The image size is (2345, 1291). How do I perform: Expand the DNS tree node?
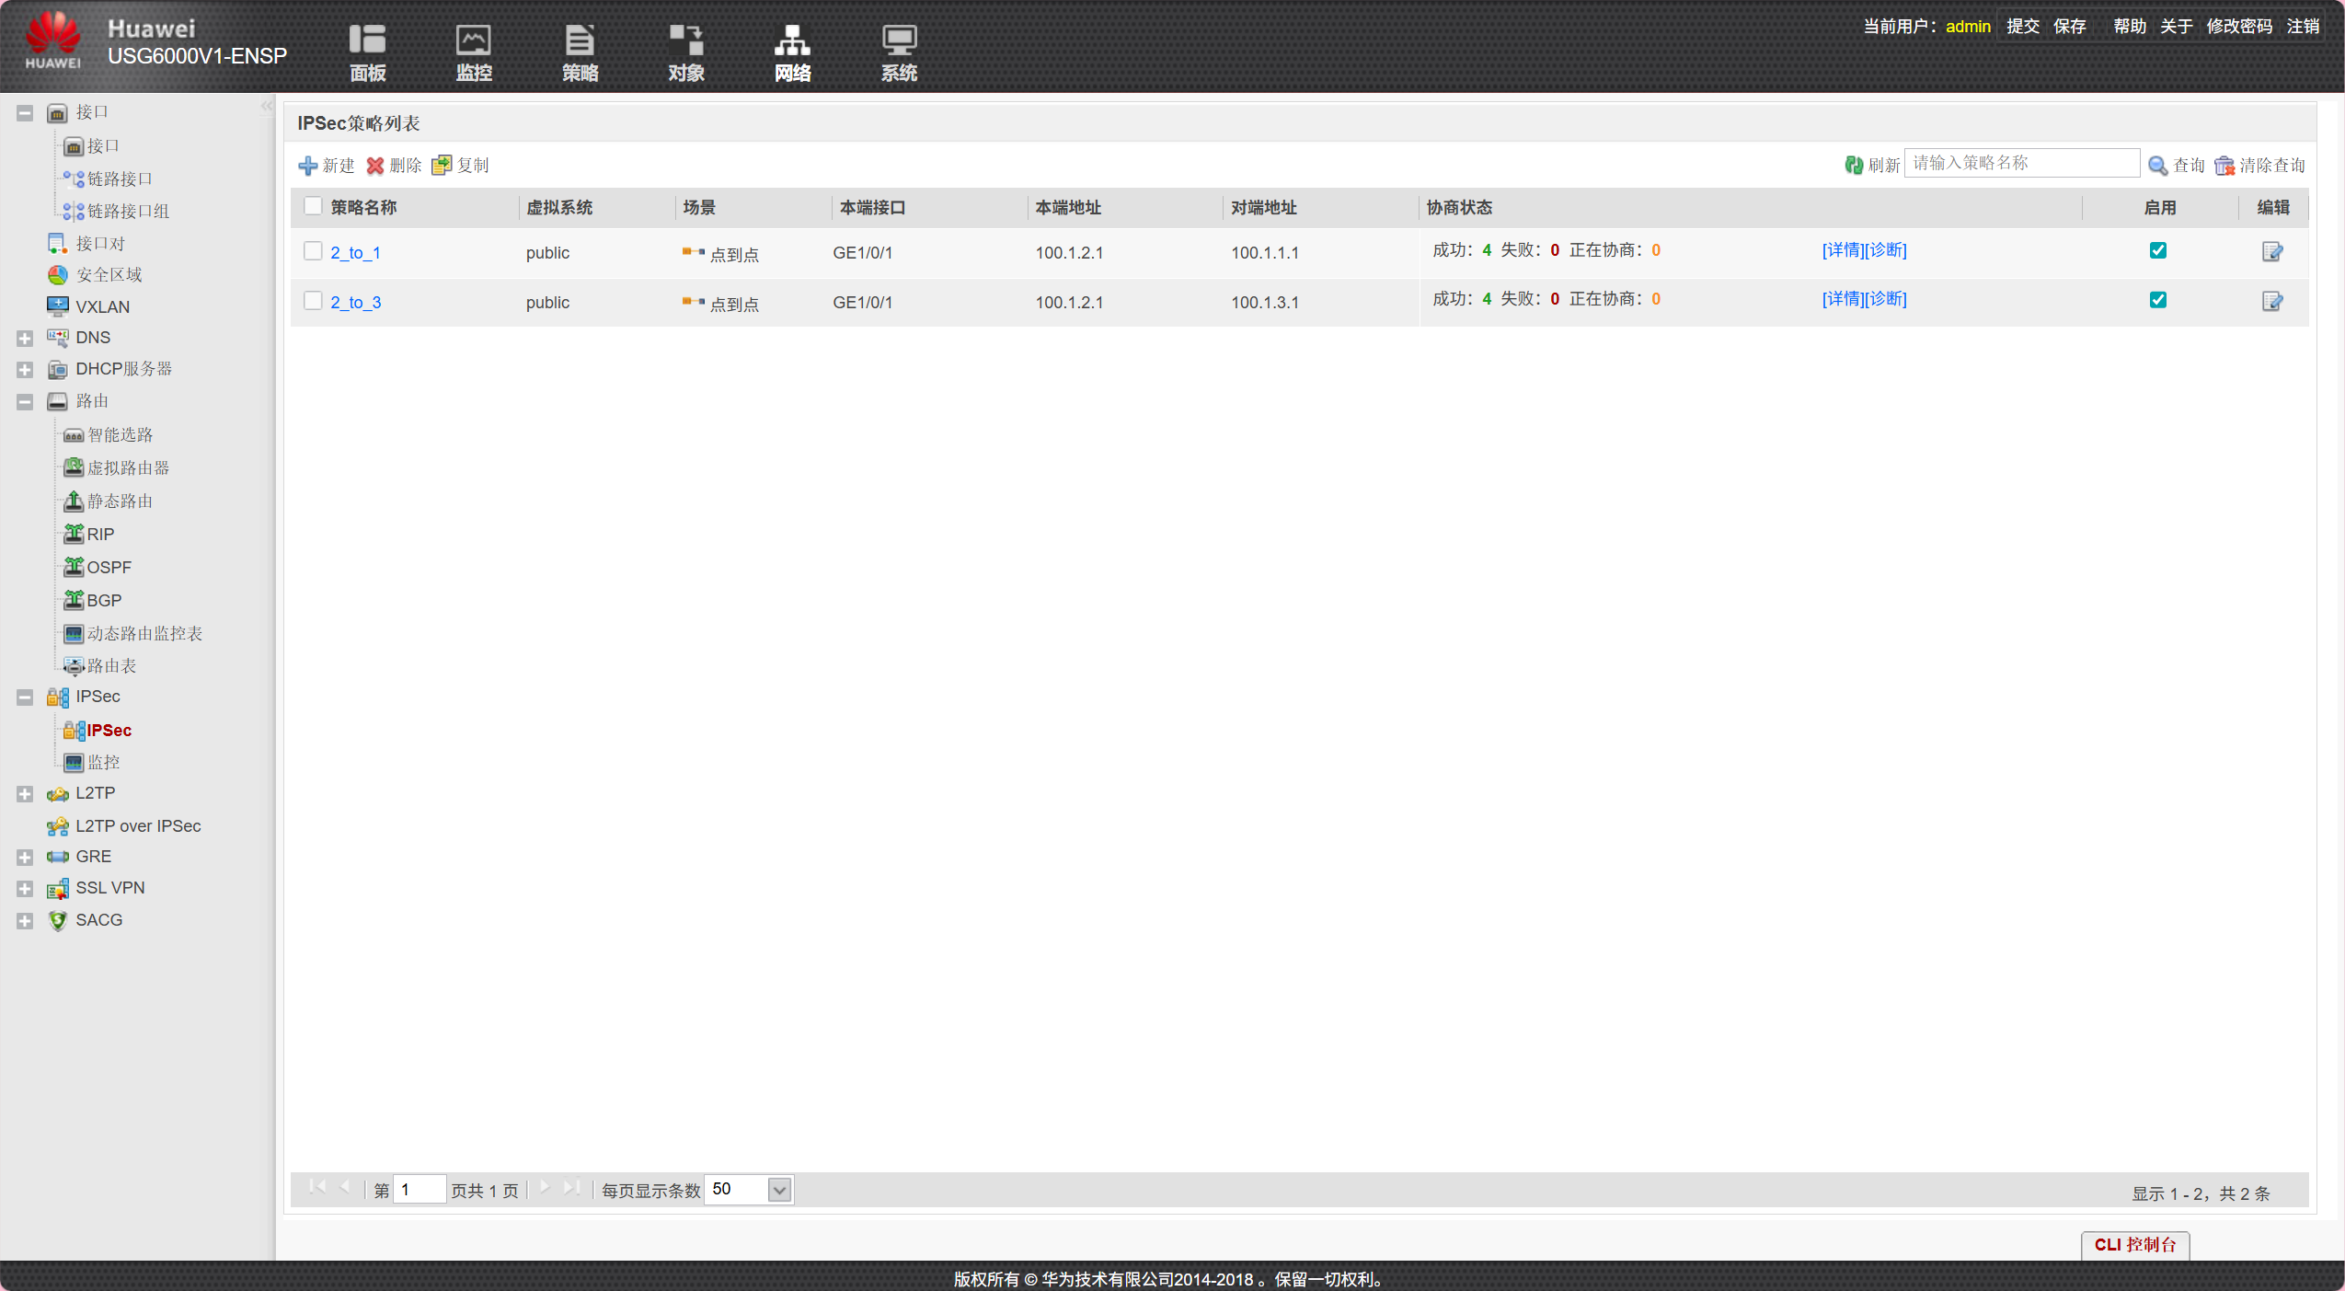point(25,339)
